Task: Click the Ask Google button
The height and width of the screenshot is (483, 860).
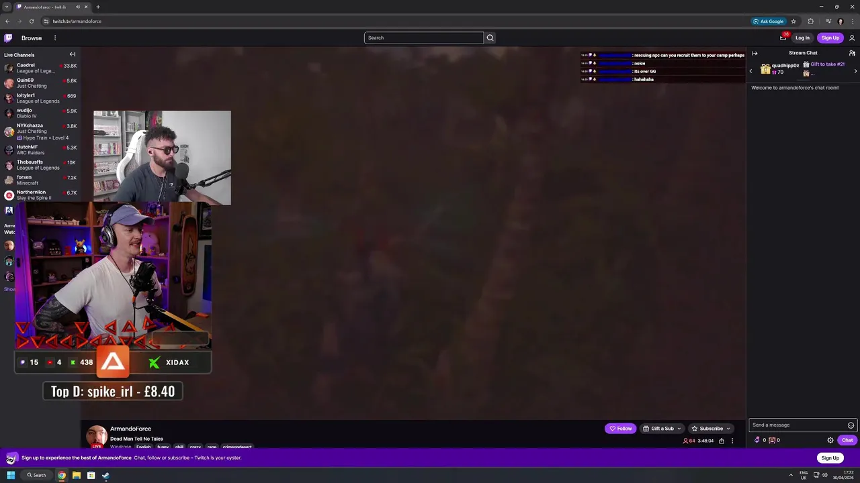Action: (769, 21)
